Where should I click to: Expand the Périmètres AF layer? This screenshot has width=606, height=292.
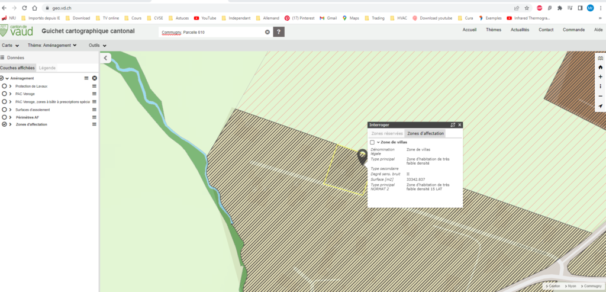coord(11,117)
